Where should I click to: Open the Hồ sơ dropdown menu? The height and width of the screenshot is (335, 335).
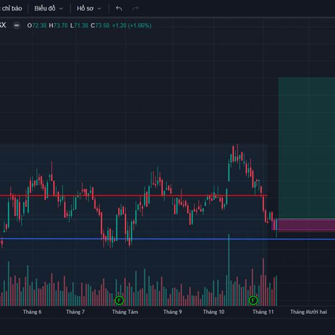coord(89,8)
